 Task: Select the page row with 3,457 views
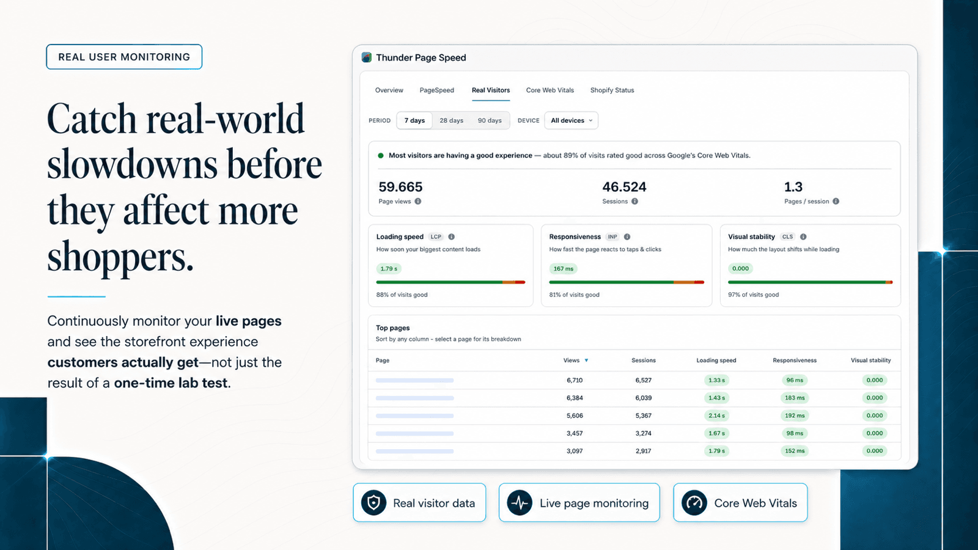(x=634, y=433)
